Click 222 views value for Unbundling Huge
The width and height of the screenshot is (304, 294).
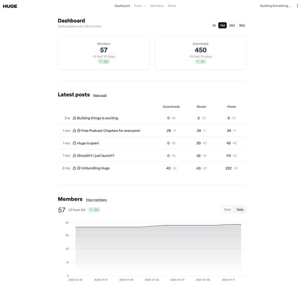228,168
